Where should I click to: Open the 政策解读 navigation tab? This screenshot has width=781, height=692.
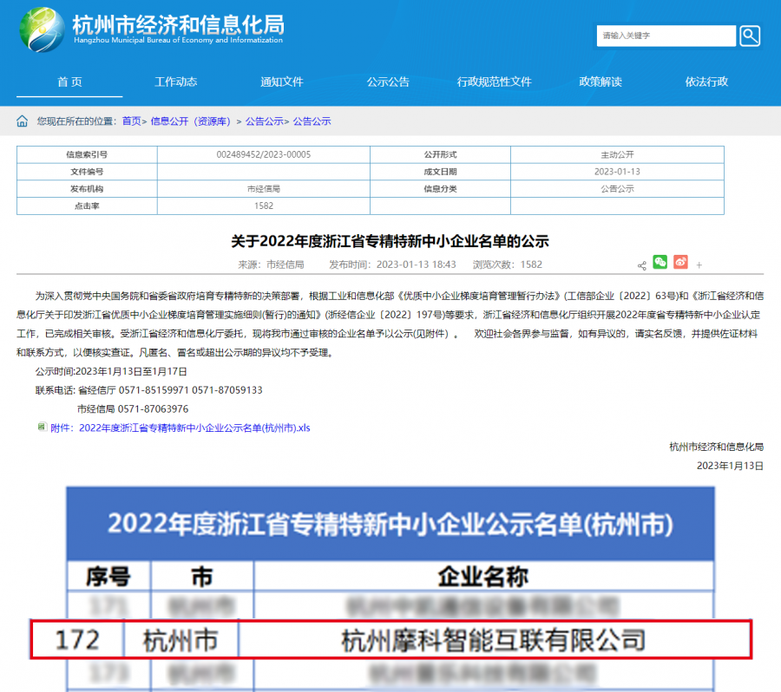click(601, 82)
